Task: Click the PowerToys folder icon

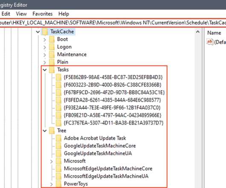Action: [58, 184]
